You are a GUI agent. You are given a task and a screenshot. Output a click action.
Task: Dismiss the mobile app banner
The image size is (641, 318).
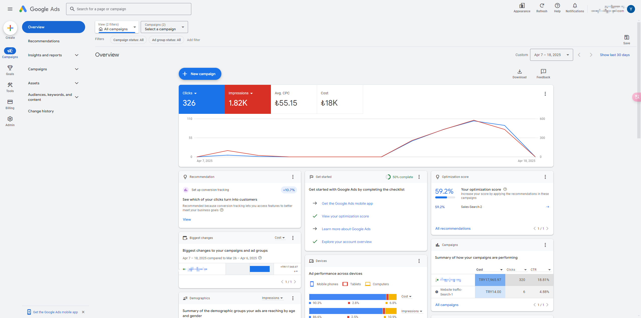pyautogui.click(x=83, y=312)
